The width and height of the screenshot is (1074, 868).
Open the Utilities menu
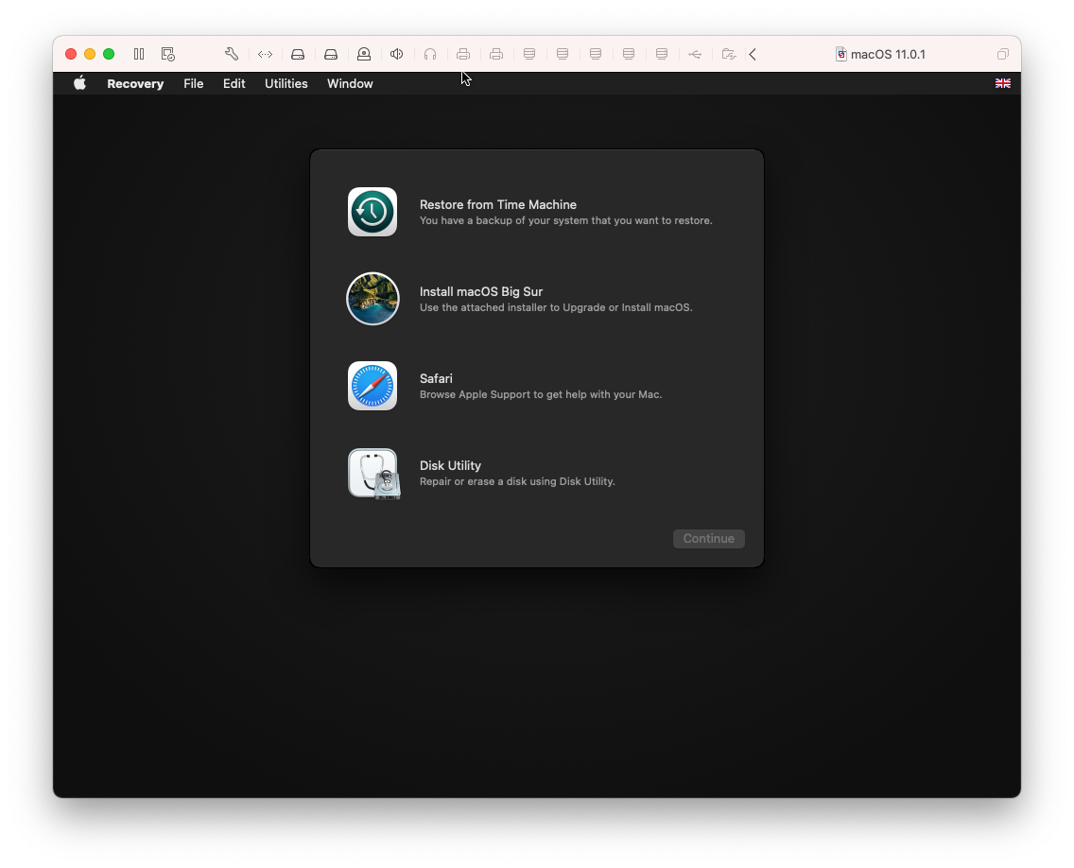tap(286, 83)
